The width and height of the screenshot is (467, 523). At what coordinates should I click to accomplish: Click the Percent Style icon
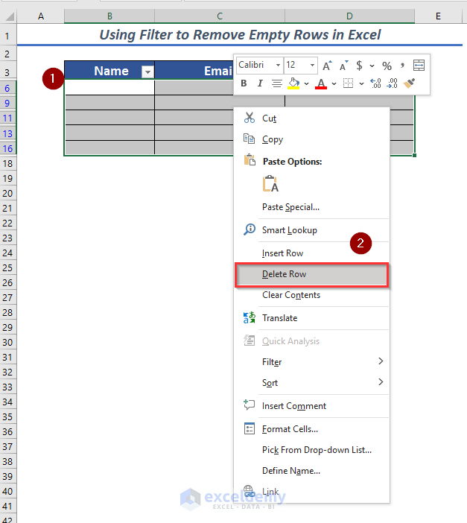(387, 66)
